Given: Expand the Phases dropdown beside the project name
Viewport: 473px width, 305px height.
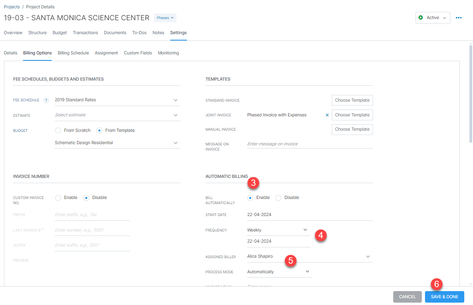Looking at the screenshot, I should click(x=165, y=17).
